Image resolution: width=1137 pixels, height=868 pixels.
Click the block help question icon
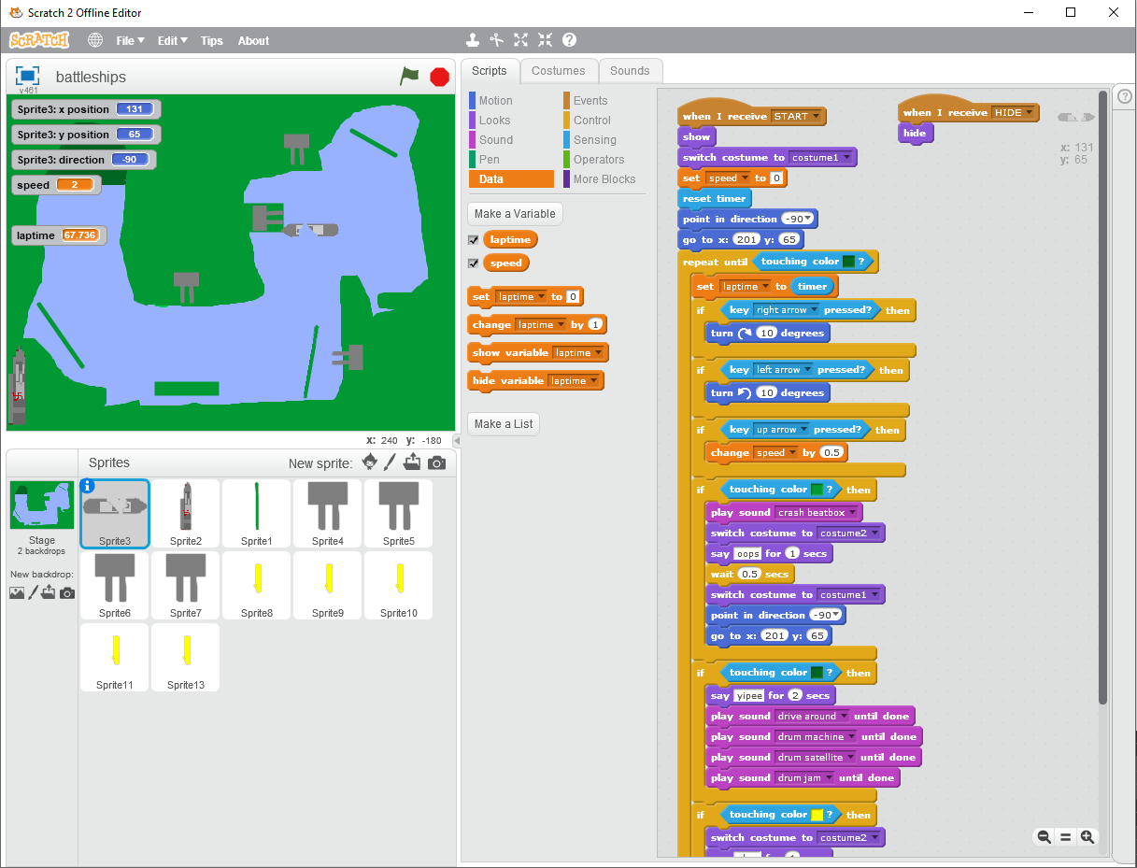tap(569, 40)
